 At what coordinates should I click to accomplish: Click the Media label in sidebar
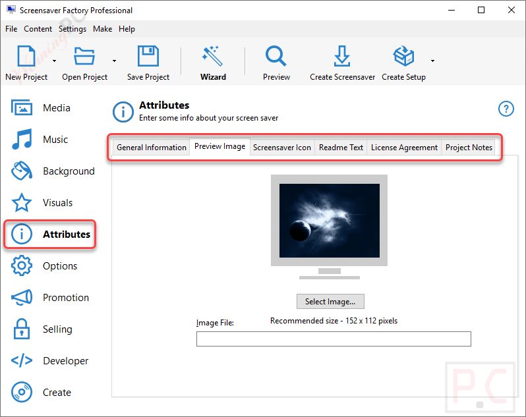[x=57, y=108]
